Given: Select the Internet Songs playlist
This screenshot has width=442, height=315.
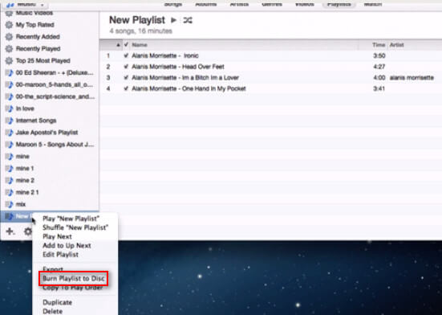Looking at the screenshot, I should click(x=36, y=121).
